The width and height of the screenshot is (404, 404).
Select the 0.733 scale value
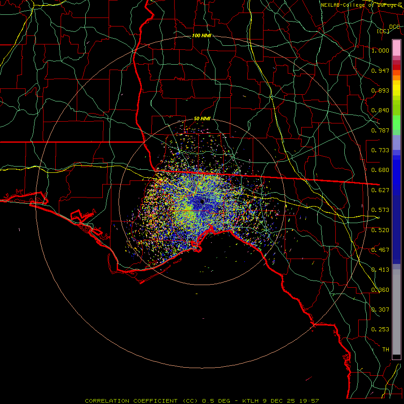click(x=380, y=150)
